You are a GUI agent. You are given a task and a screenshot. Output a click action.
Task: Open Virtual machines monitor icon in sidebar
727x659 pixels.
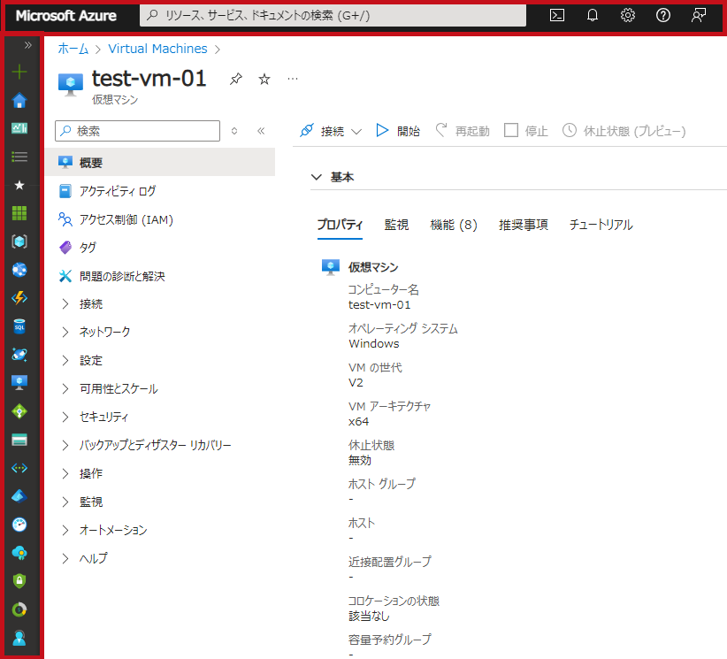tap(19, 383)
